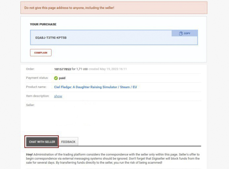Image resolution: width=229 pixels, height=169 pixels.
Task: Click the Payment status label
Action: (x=37, y=78)
